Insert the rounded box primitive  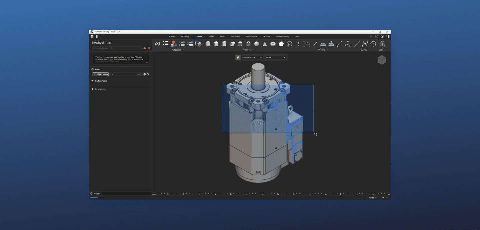click(224, 44)
